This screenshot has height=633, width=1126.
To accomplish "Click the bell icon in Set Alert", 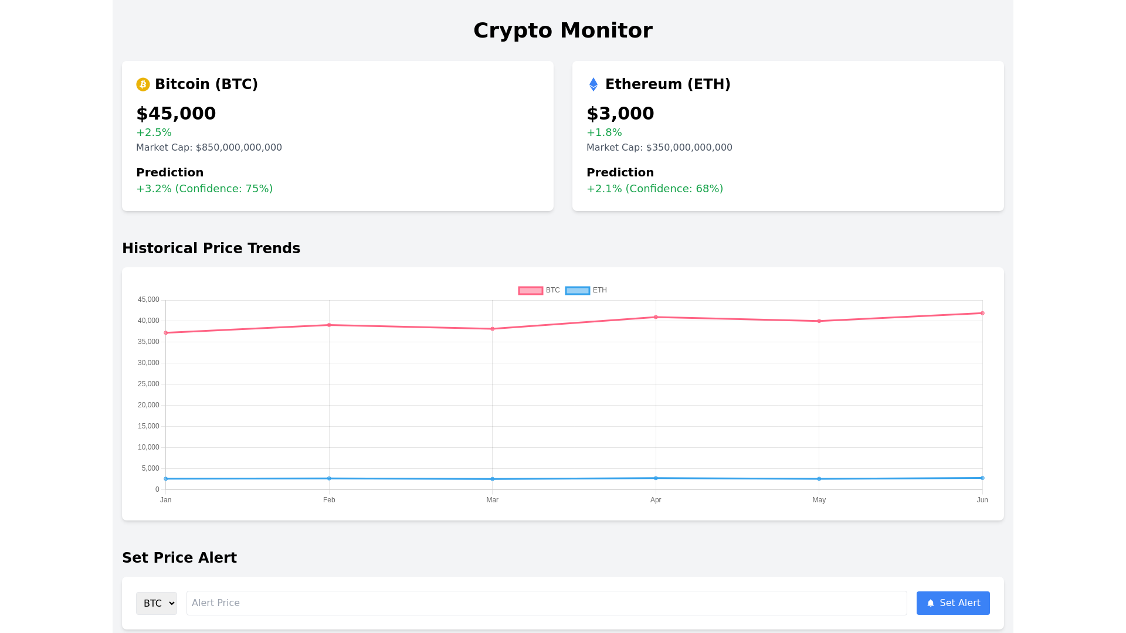I will coord(930,603).
